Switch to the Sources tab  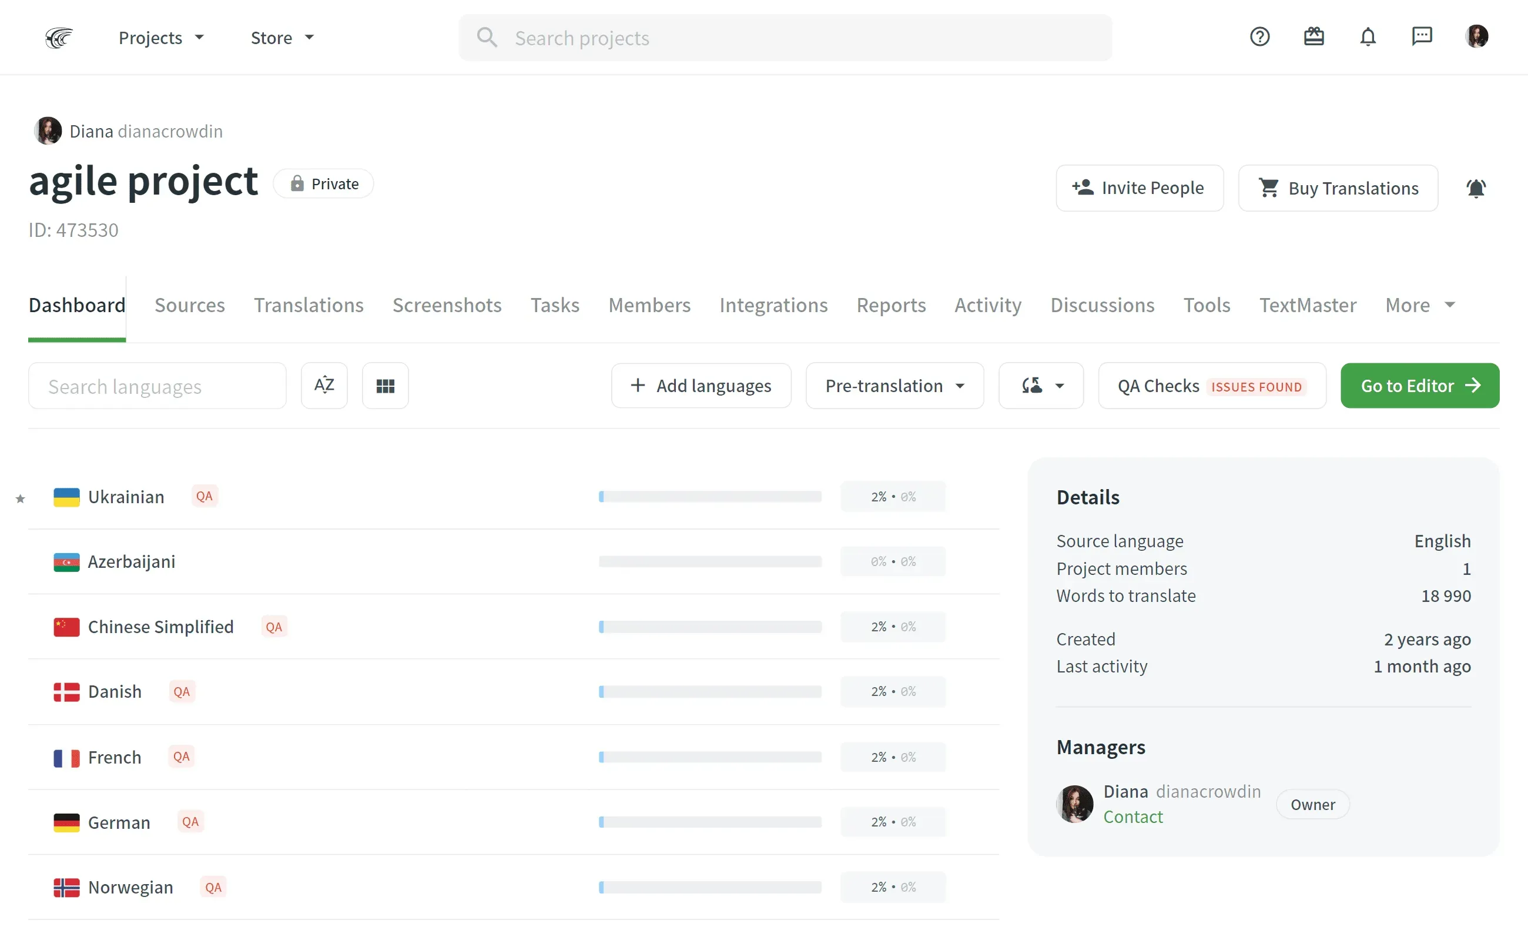(190, 304)
